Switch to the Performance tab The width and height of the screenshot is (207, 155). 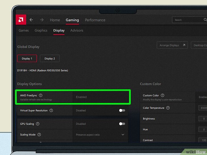point(95,20)
